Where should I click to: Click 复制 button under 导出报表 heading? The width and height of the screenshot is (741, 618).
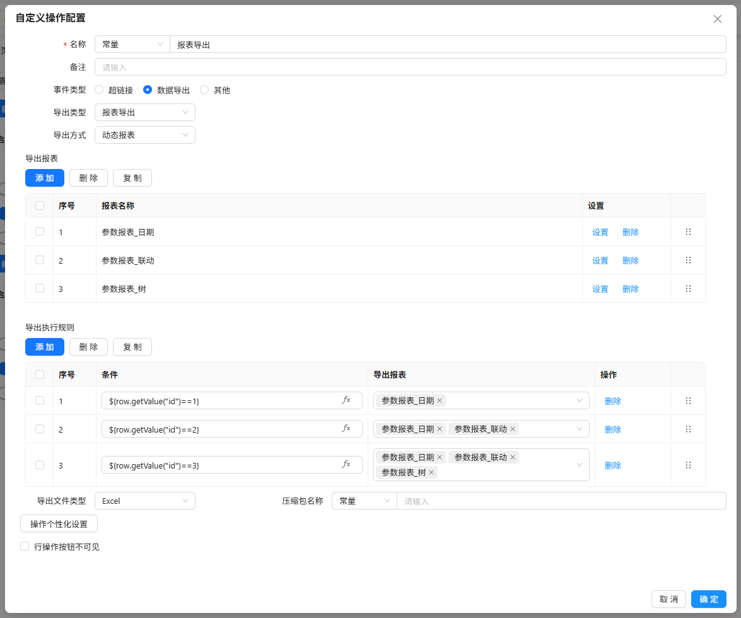coord(132,178)
